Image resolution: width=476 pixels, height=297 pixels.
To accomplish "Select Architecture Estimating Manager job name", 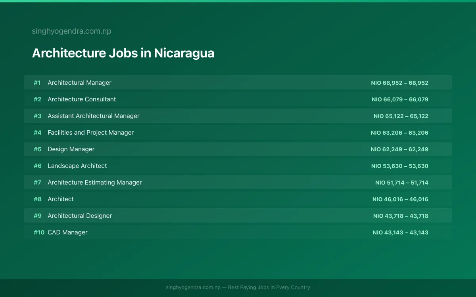I will (95, 183).
